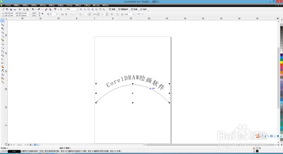283x154 pixels.
Task: Select the Zoom tool in the toolbox
Action: click(2, 32)
